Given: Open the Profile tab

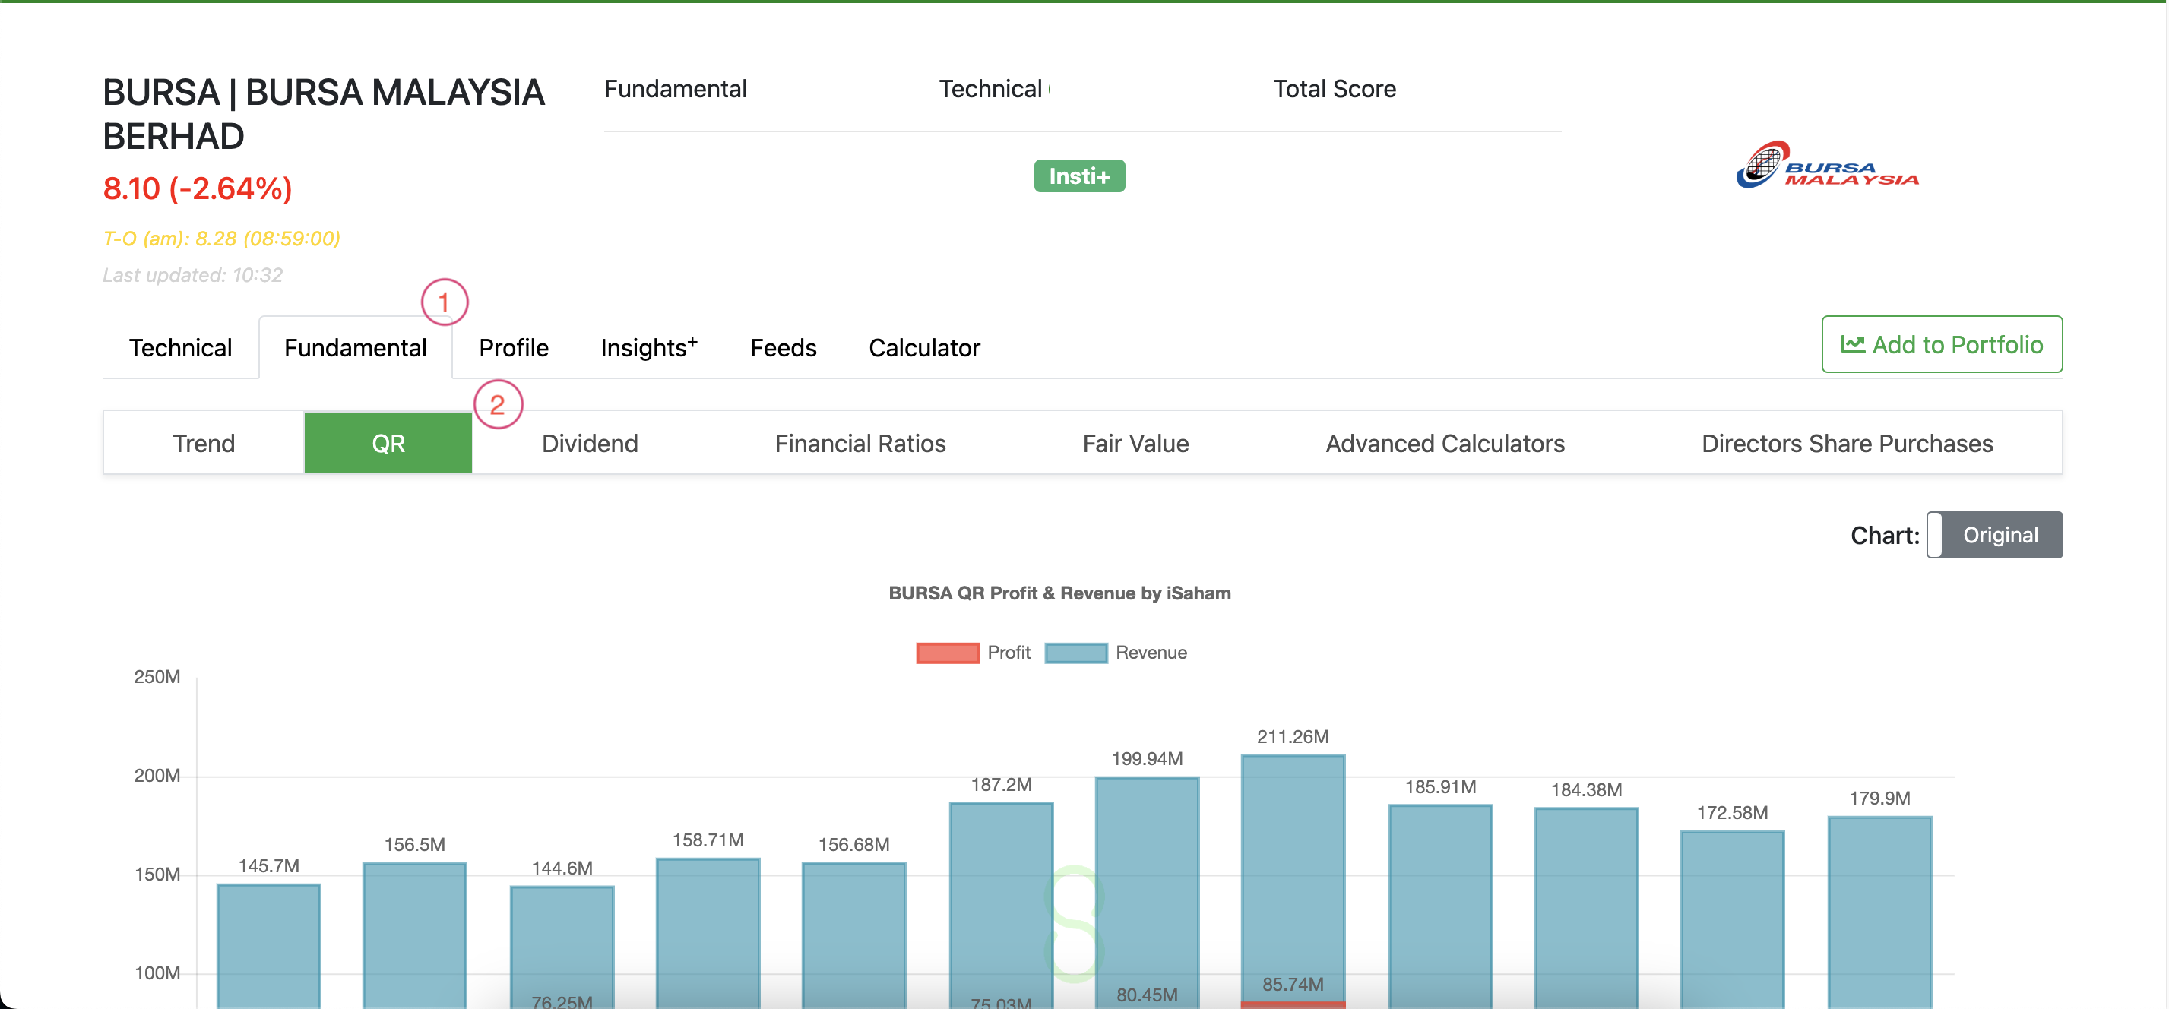Looking at the screenshot, I should 513,347.
